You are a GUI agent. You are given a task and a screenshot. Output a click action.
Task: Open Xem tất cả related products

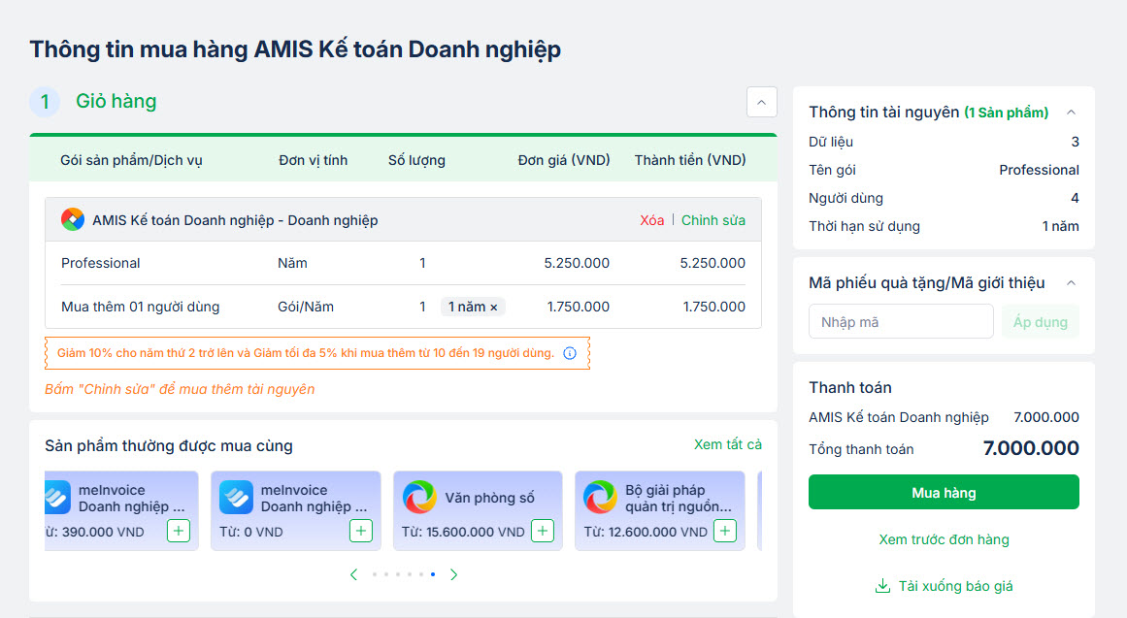tap(727, 444)
